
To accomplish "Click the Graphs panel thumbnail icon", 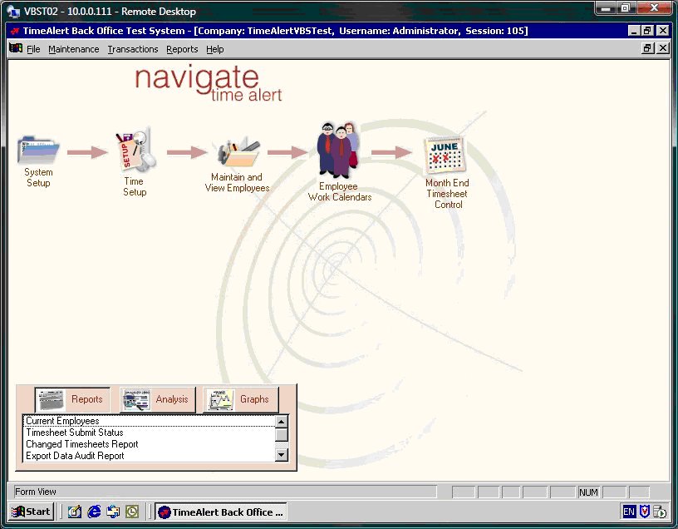I will tap(220, 400).
